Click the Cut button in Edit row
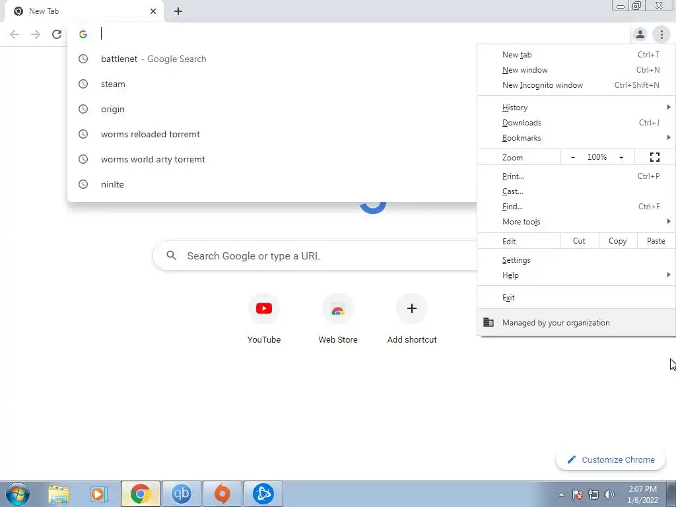Image resolution: width=676 pixels, height=507 pixels. [x=580, y=241]
